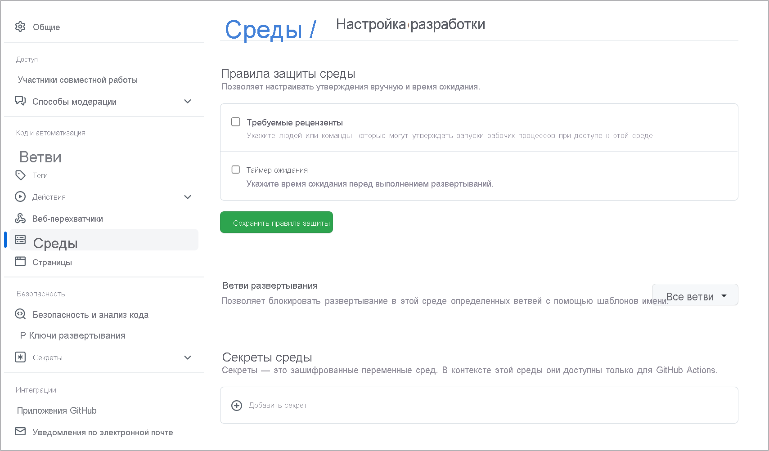Image resolution: width=769 pixels, height=451 pixels.
Task: Expand the Секреты chevron
Action: 188,357
